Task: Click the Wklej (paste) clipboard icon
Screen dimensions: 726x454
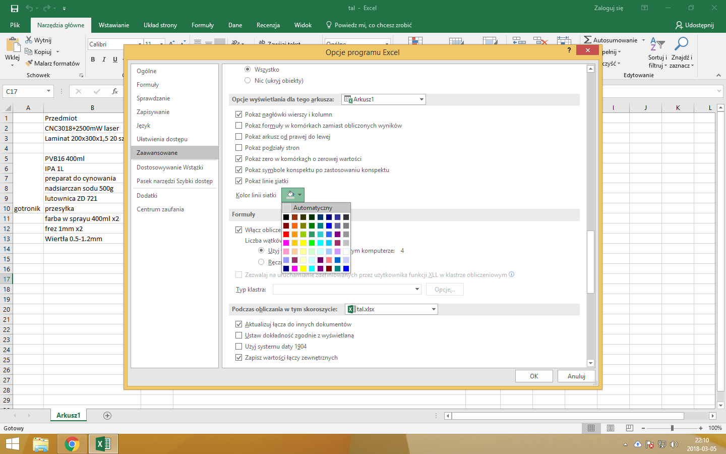Action: point(13,45)
